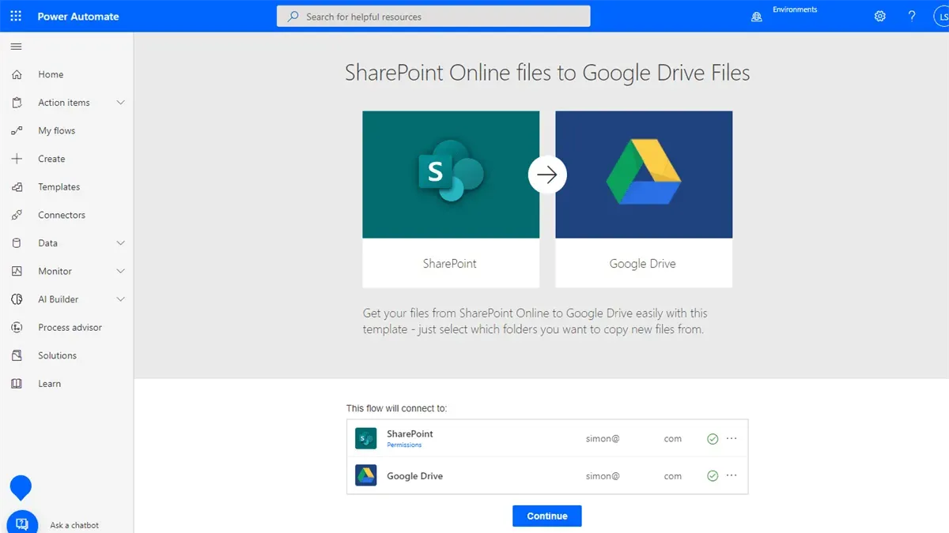Screen dimensions: 949x533
Task: Click SharePoint green connected checkmark
Action: (x=713, y=439)
